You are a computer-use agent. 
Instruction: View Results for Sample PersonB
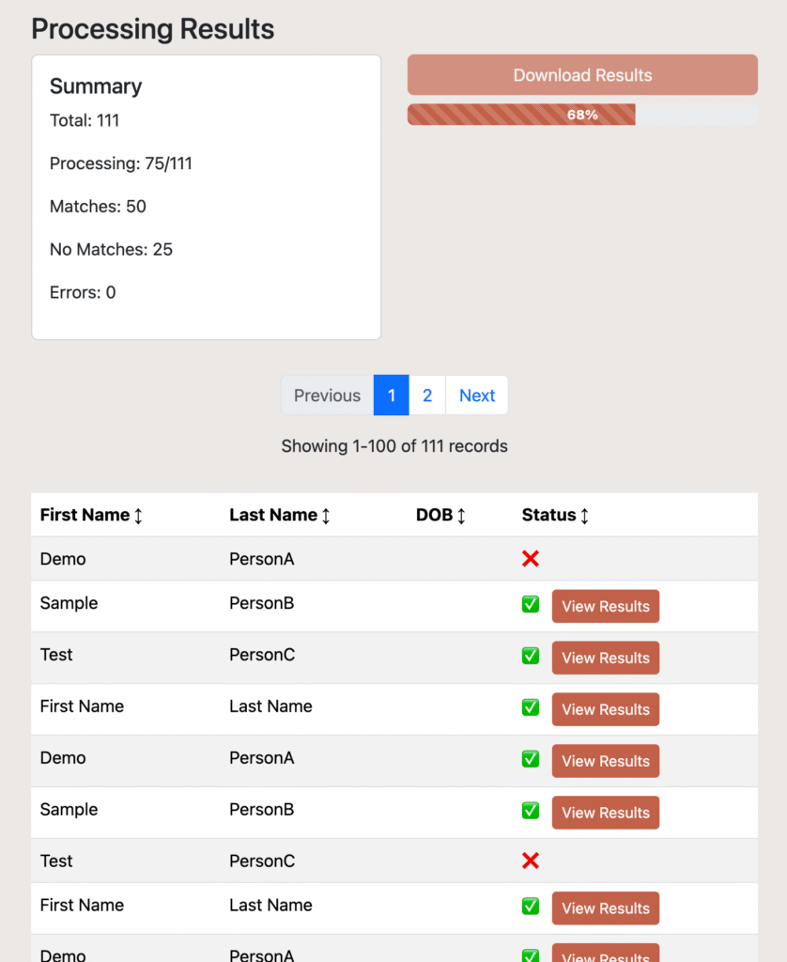coord(605,606)
